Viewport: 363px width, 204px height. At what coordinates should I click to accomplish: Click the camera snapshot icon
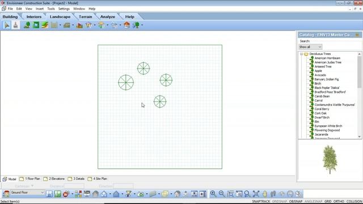141,194
